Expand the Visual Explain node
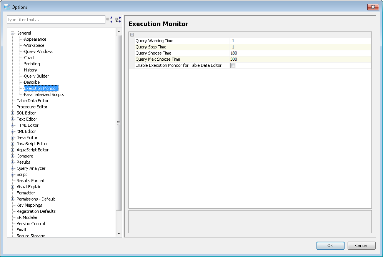This screenshot has height=257, width=383. tap(12, 187)
